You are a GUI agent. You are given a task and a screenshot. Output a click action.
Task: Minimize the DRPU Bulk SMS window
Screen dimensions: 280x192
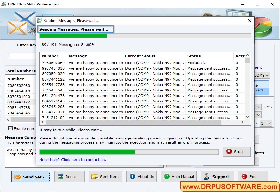click(243, 4)
